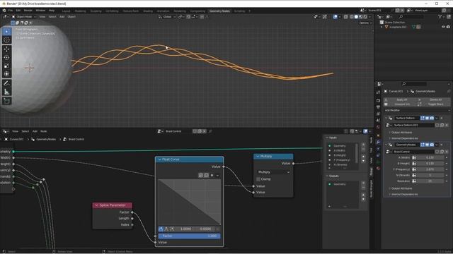This screenshot has width=453, height=254.
Task: Open the Tool properties tab icon
Action: pos(378,92)
